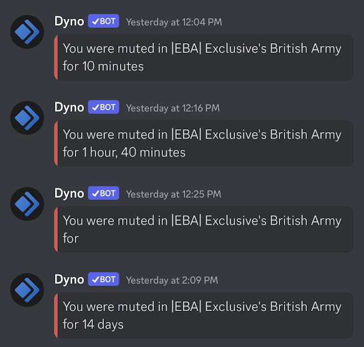Select the muted for 1 hour, 40 minutes embed

[x=204, y=143]
